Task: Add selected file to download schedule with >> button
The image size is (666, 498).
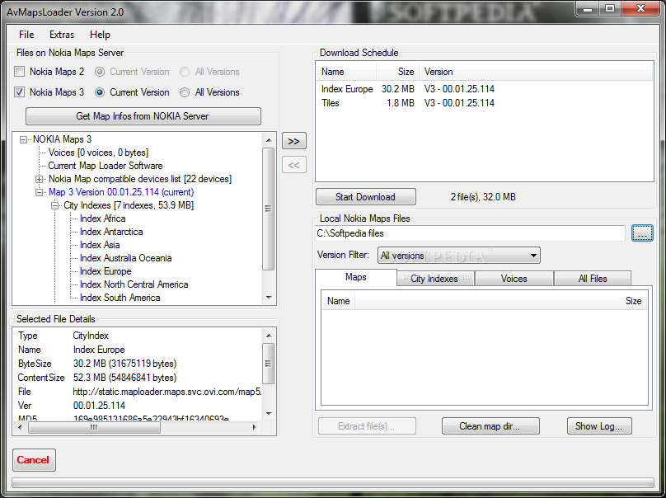Action: [294, 141]
